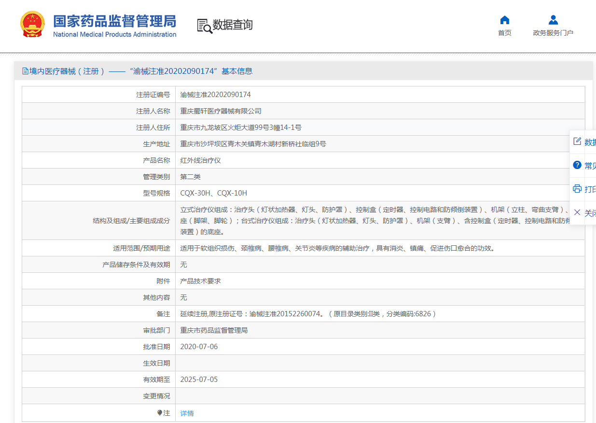Click the edit pencil icon in side panel
This screenshot has height=423, width=596.
pos(577,141)
